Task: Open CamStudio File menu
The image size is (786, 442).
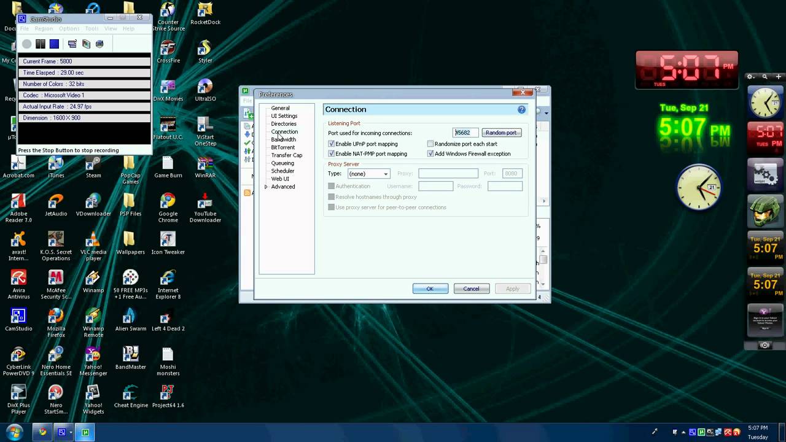Action: (25, 29)
